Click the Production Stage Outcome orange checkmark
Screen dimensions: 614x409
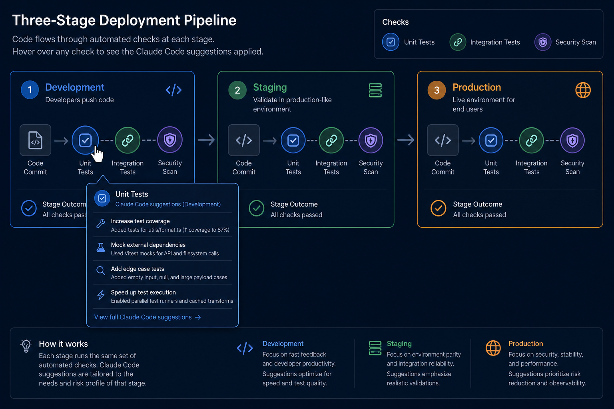(438, 208)
